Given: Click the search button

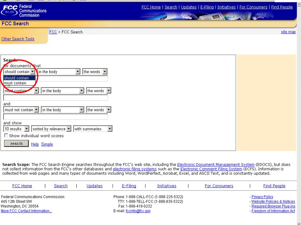Looking at the screenshot, I should pyautogui.click(x=17, y=143).
